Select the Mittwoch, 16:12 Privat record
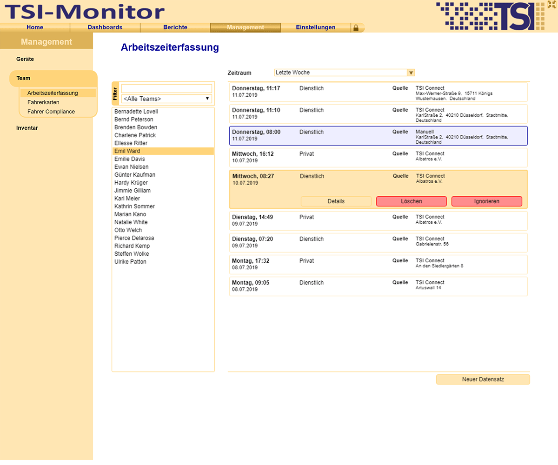Image resolution: width=558 pixels, height=465 pixels. [379, 158]
